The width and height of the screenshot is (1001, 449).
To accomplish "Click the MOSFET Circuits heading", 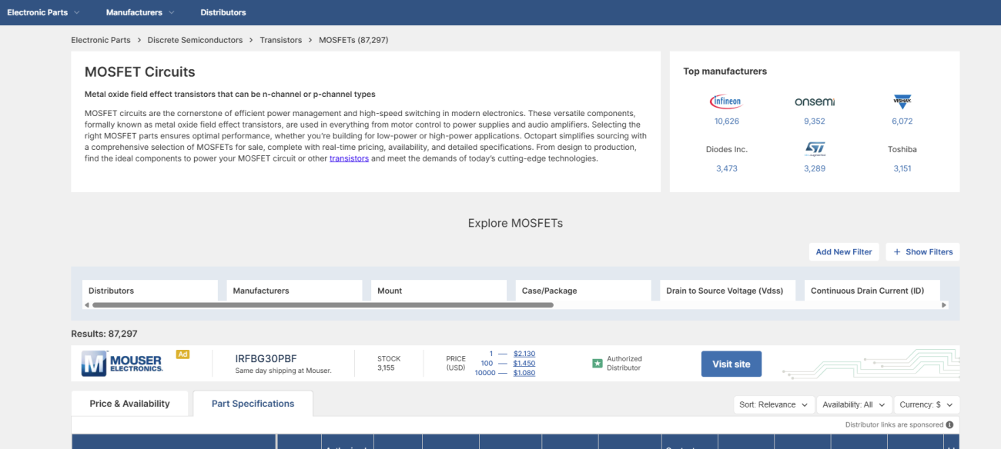I will click(140, 72).
